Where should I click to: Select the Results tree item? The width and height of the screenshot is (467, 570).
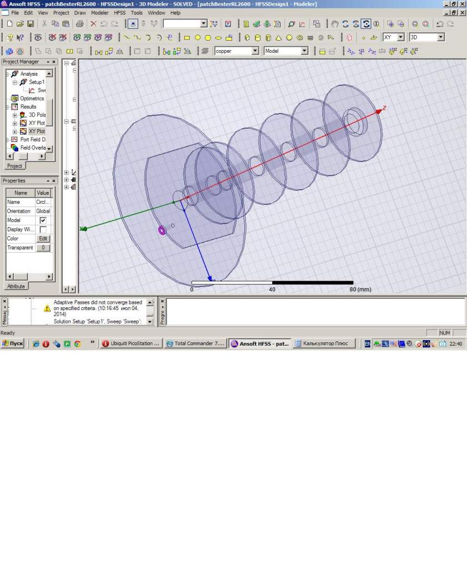(x=28, y=106)
